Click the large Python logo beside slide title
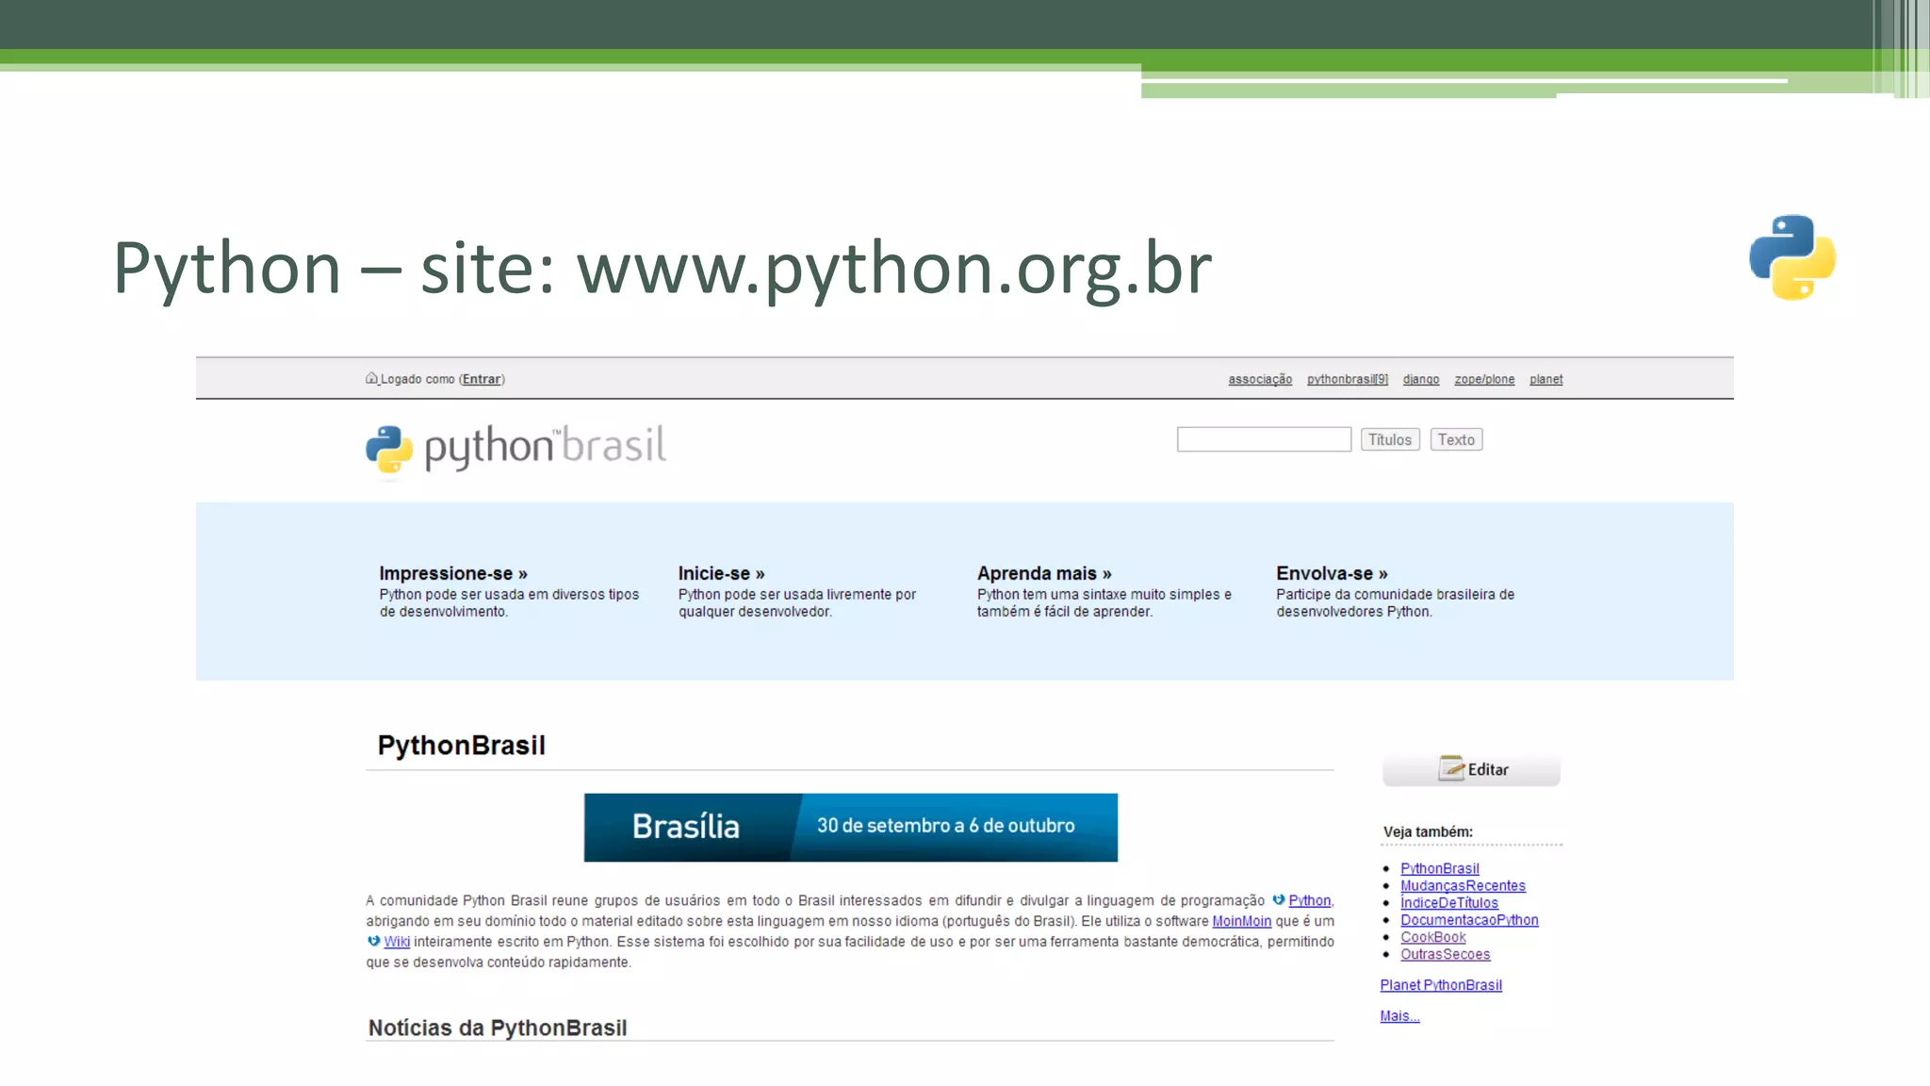Screen dimensions: 1930x1086 (x=1791, y=257)
